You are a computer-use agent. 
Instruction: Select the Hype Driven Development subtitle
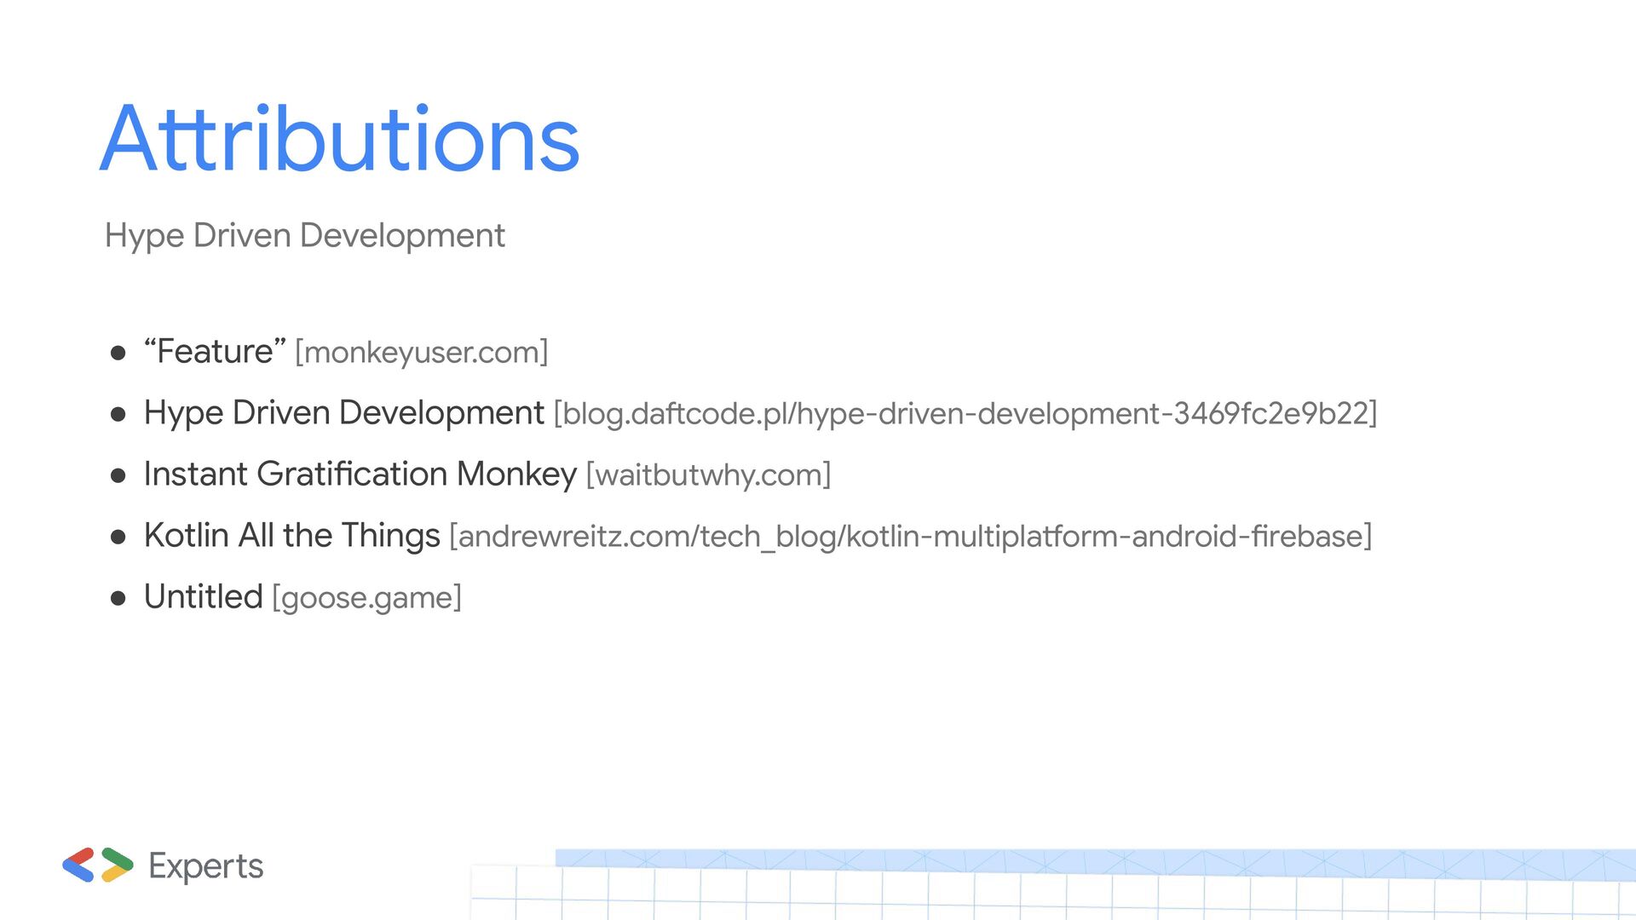pyautogui.click(x=304, y=235)
